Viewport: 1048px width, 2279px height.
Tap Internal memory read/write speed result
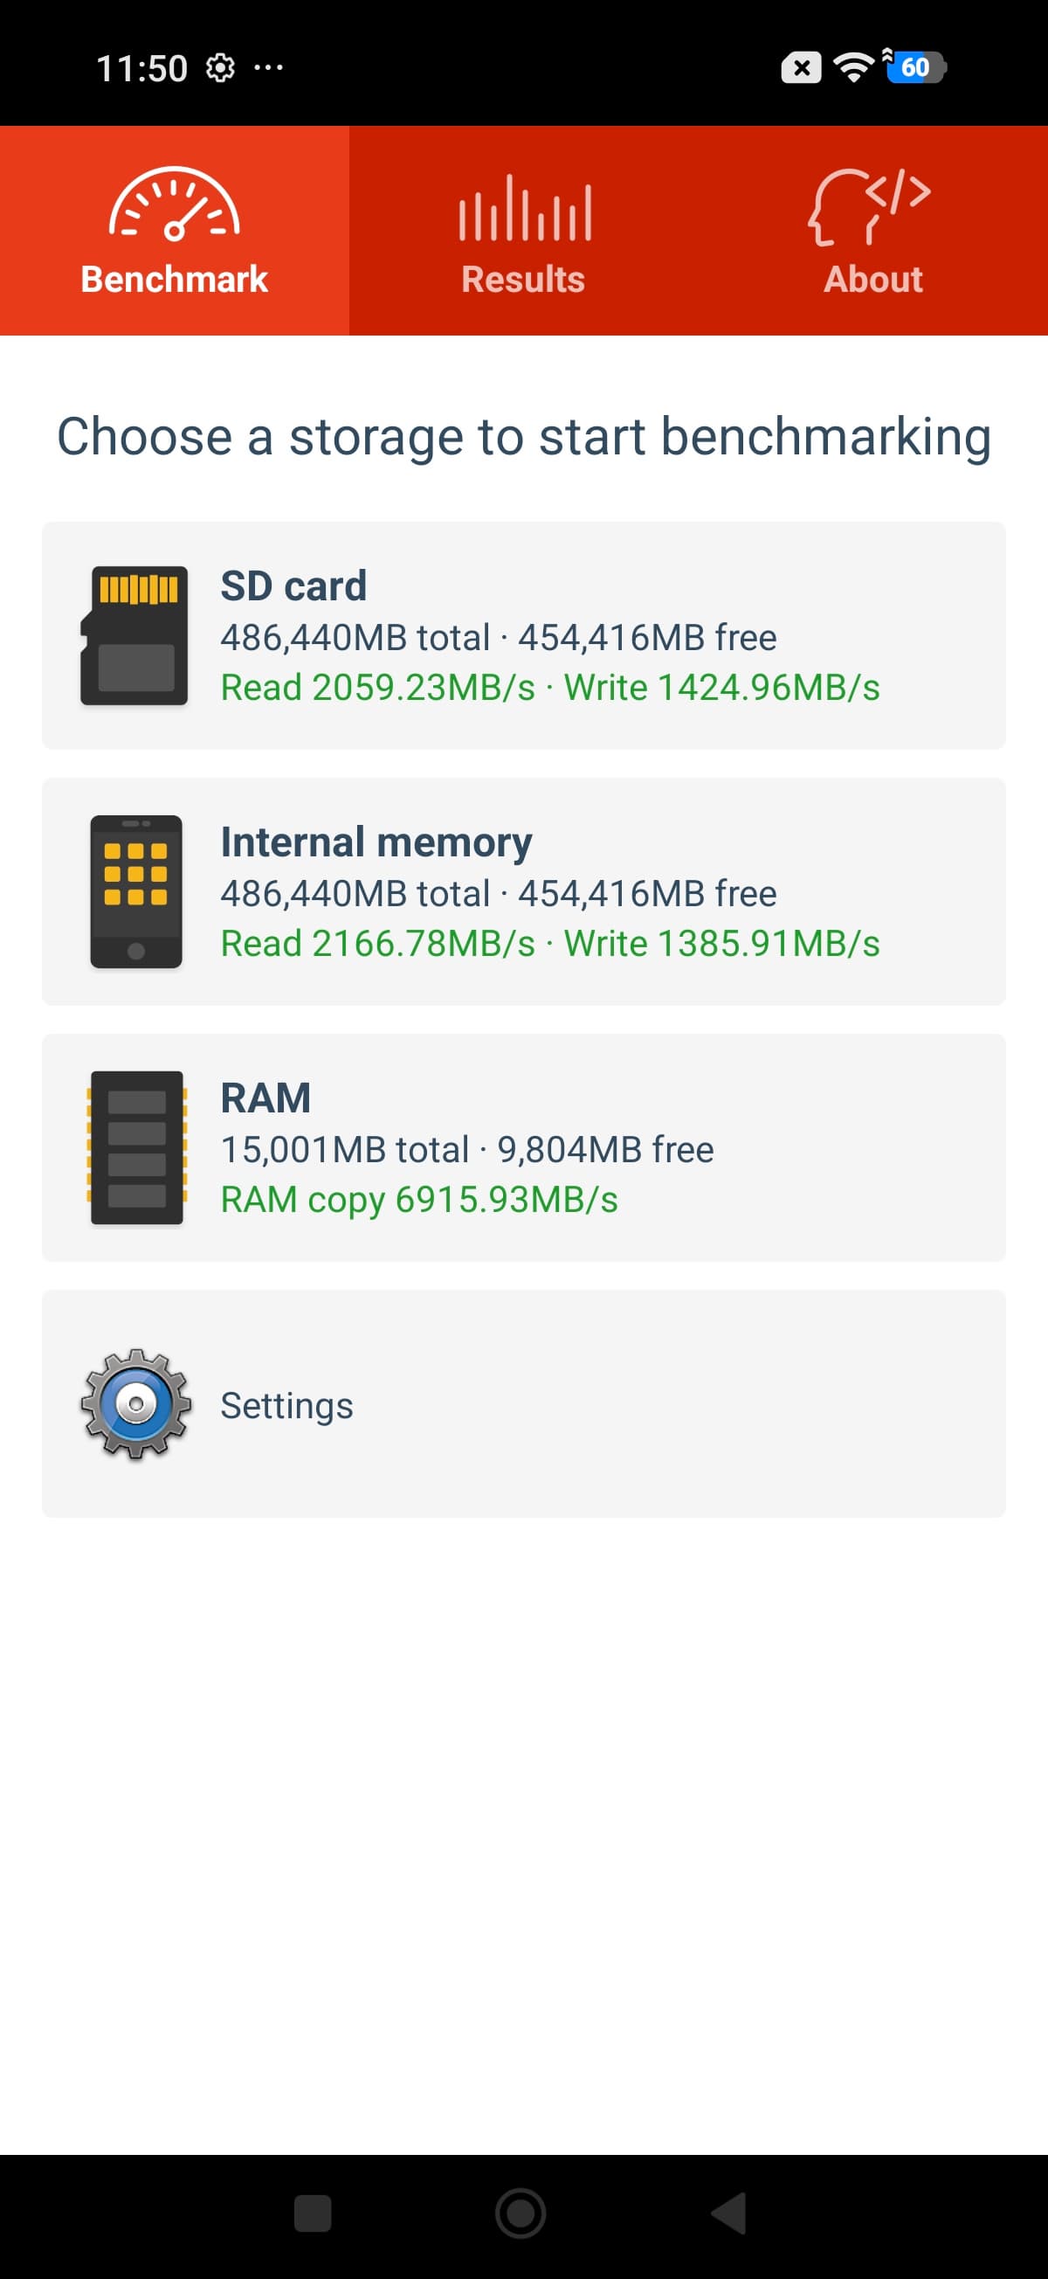pyautogui.click(x=549, y=943)
